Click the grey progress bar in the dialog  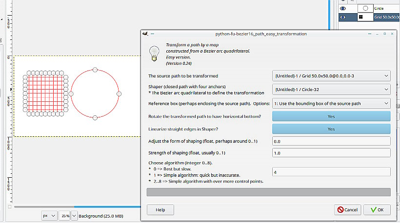point(268,192)
